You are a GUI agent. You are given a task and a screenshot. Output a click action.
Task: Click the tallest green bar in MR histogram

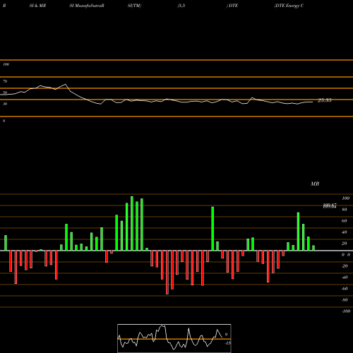[132, 224]
